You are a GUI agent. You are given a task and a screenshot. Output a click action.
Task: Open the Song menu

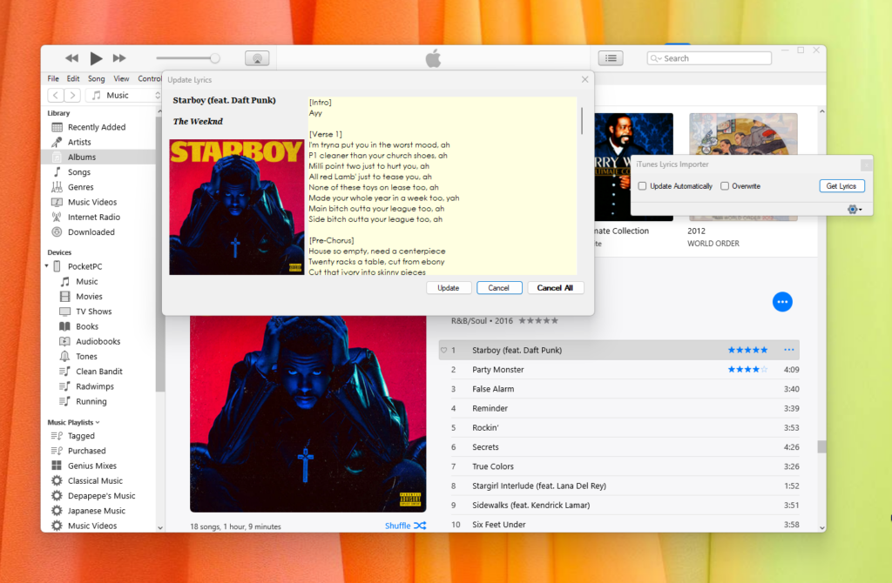tap(96, 79)
